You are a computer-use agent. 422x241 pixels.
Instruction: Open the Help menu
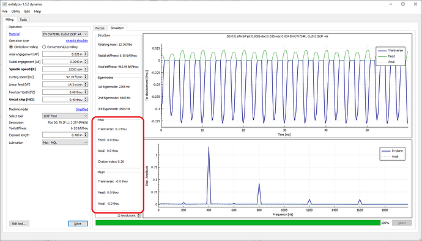tap(37, 11)
